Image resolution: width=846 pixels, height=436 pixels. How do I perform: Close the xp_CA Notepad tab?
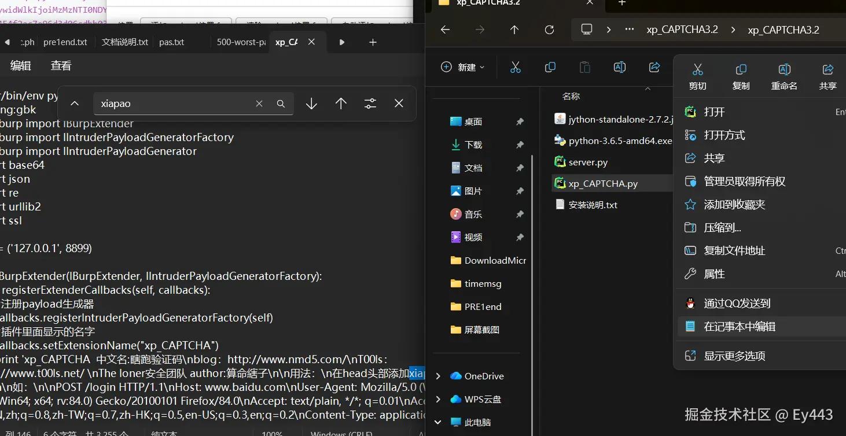pyautogui.click(x=311, y=42)
